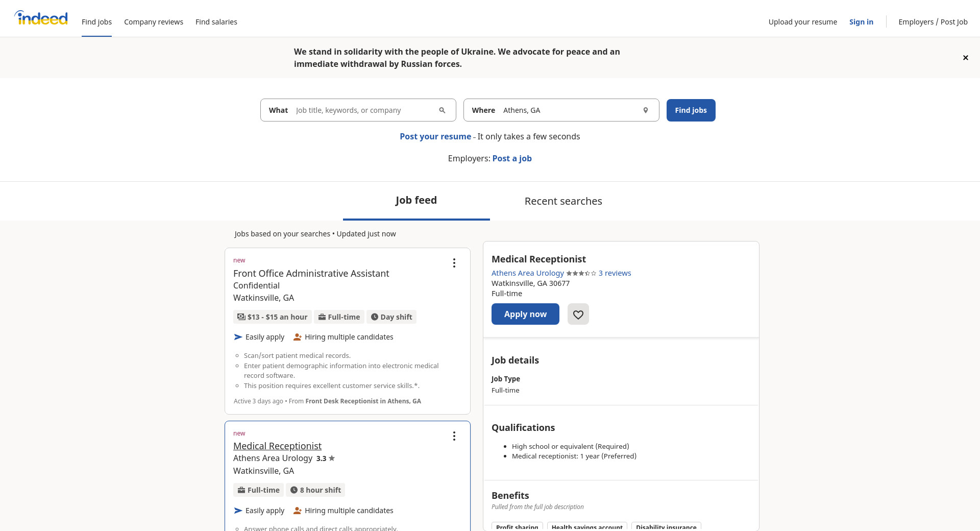
Task: Open the Sign in link
Action: (861, 22)
